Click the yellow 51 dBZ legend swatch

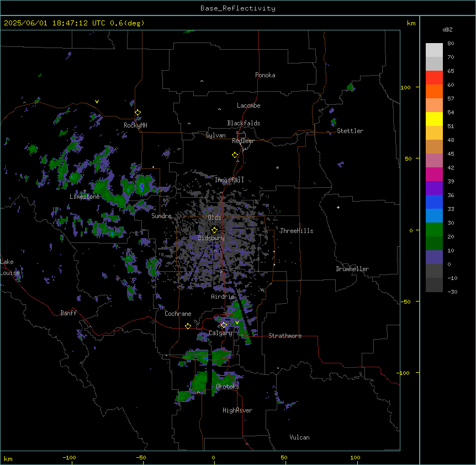click(434, 119)
